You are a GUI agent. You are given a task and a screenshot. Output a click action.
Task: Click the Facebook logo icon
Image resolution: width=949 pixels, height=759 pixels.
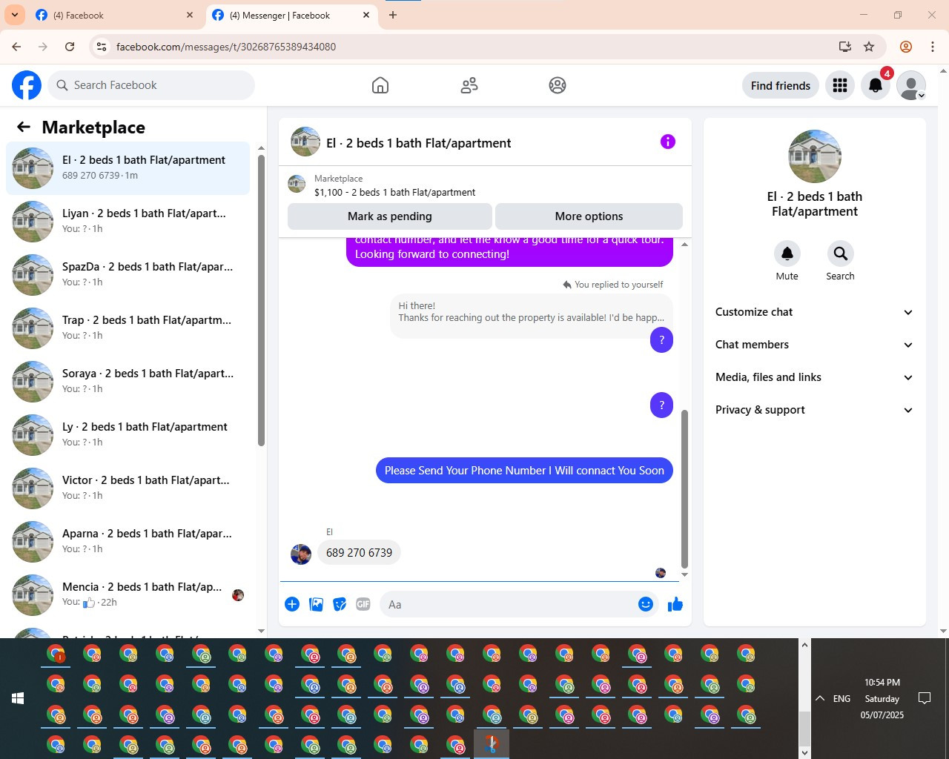pyautogui.click(x=27, y=85)
